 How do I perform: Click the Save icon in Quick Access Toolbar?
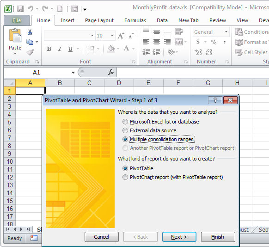[x=20, y=9]
